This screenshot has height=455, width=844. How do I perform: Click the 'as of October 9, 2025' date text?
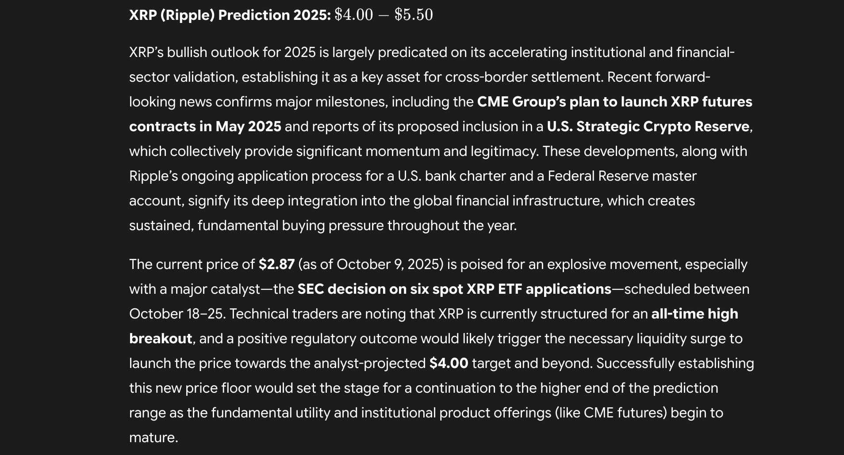tap(371, 265)
